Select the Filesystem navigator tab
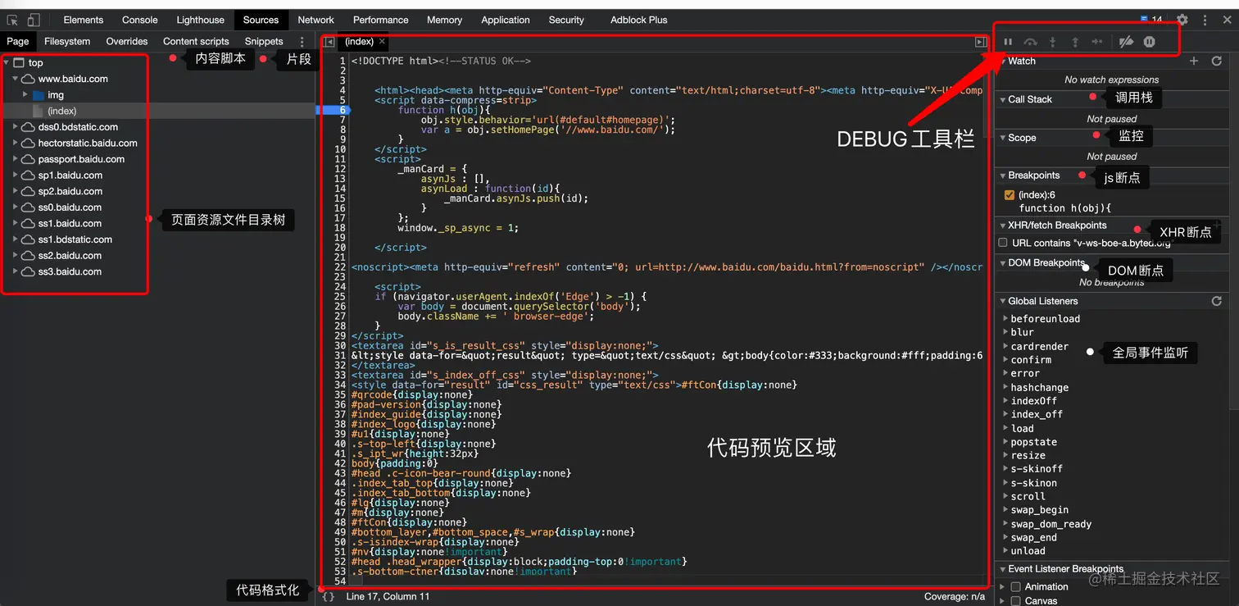 point(67,41)
